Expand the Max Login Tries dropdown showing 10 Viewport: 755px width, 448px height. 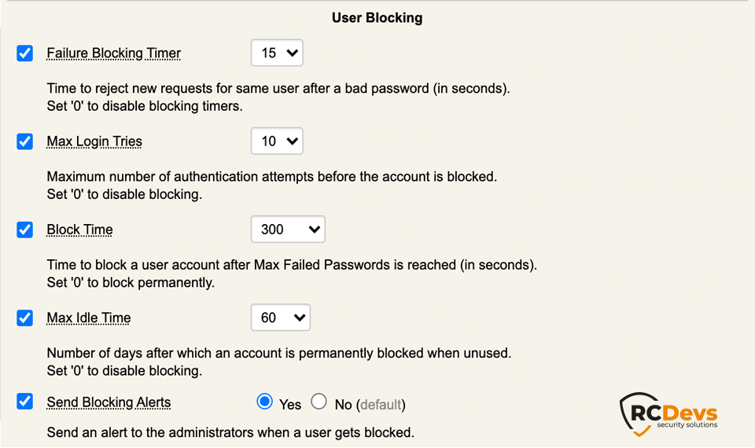[277, 141]
